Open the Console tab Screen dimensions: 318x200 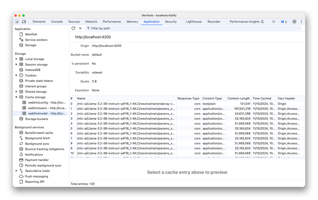coord(57,22)
